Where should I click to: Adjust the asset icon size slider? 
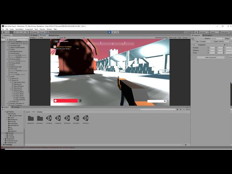(185, 145)
